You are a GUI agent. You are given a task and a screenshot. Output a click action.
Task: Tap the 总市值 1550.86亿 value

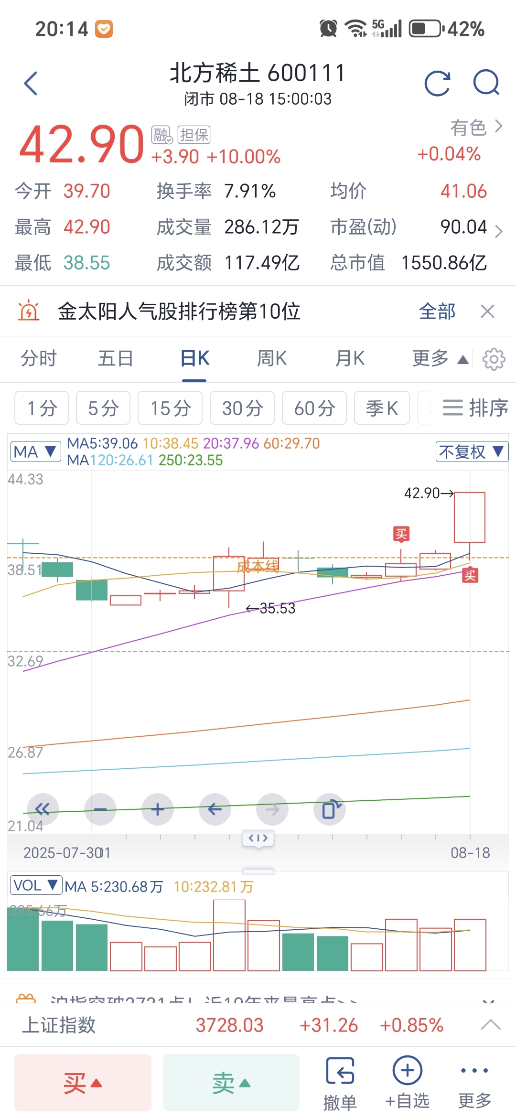(x=444, y=262)
